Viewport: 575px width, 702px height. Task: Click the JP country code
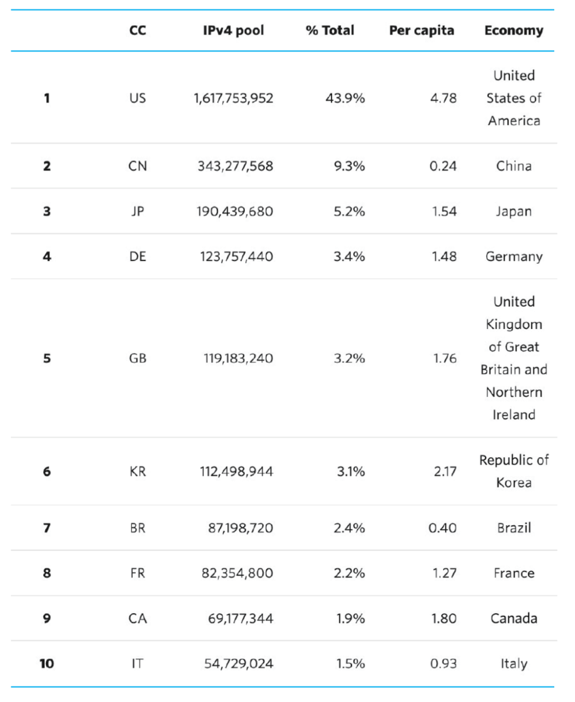click(137, 211)
